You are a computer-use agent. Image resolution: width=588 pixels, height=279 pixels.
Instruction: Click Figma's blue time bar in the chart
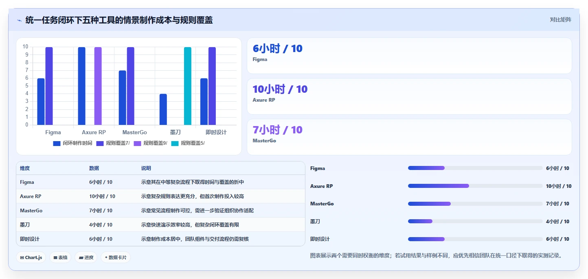[x=41, y=102]
